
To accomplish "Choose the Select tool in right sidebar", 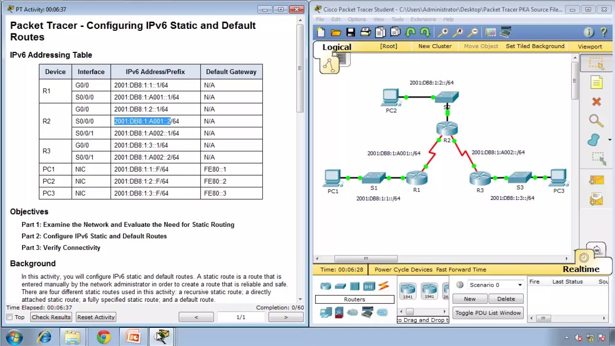I will (596, 63).
